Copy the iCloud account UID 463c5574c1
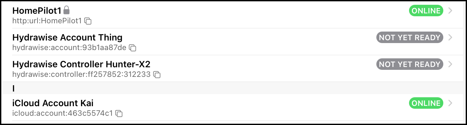The width and height of the screenshot is (467, 125). tap(119, 113)
